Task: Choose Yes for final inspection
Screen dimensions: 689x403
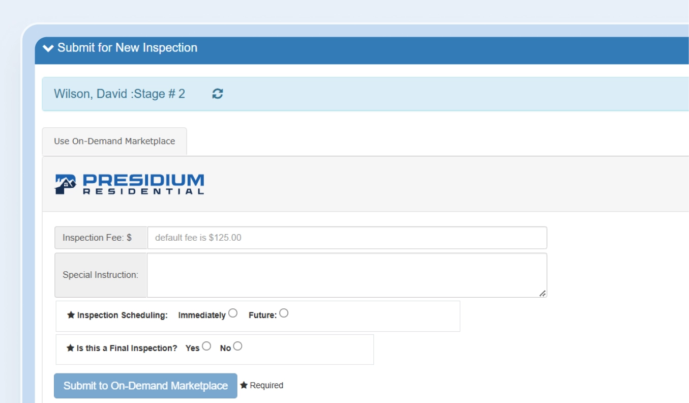Action: (206, 347)
